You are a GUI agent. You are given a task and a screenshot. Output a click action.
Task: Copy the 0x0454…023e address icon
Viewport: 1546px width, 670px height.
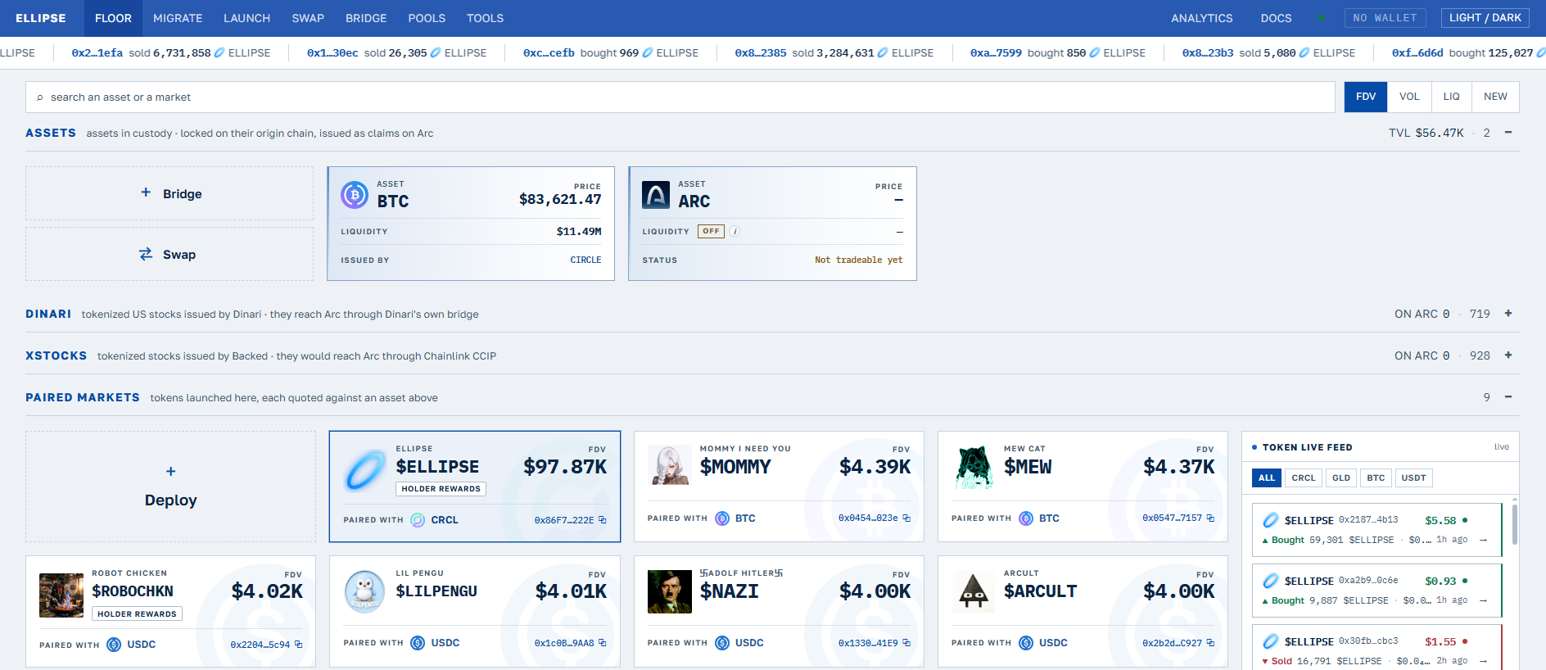906,518
